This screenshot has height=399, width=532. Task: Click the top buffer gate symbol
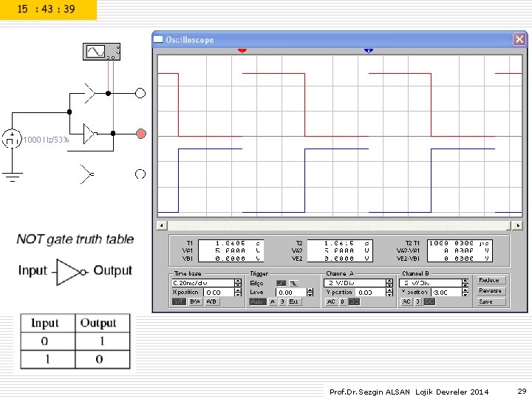click(x=90, y=93)
